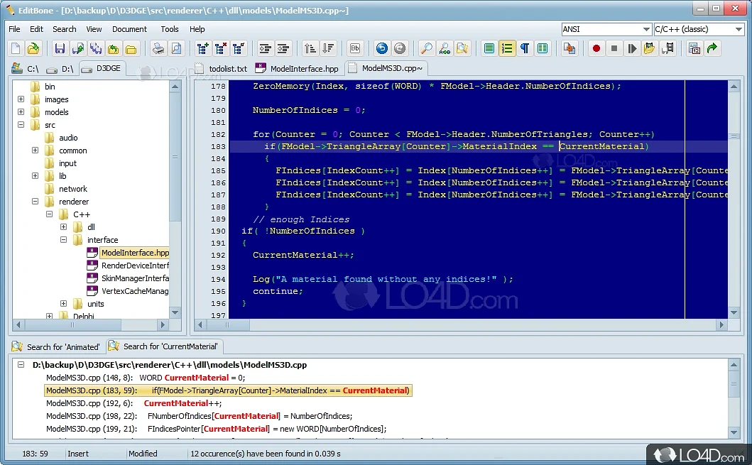Click the Search and Replace icon
Image resolution: width=752 pixels, height=465 pixels.
coord(443,48)
